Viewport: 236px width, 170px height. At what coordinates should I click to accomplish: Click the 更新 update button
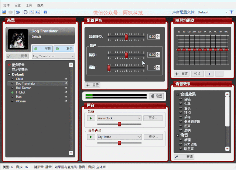17,56
